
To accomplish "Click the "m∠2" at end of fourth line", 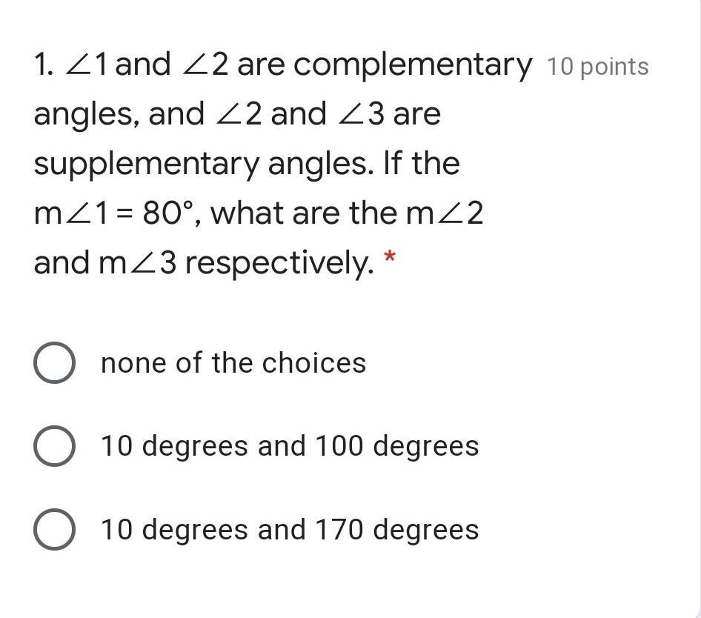I will (x=445, y=213).
